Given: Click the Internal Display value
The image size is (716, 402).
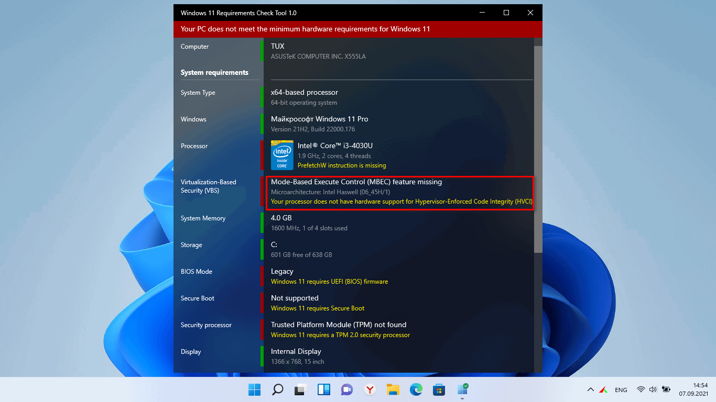Looking at the screenshot, I should (x=296, y=351).
